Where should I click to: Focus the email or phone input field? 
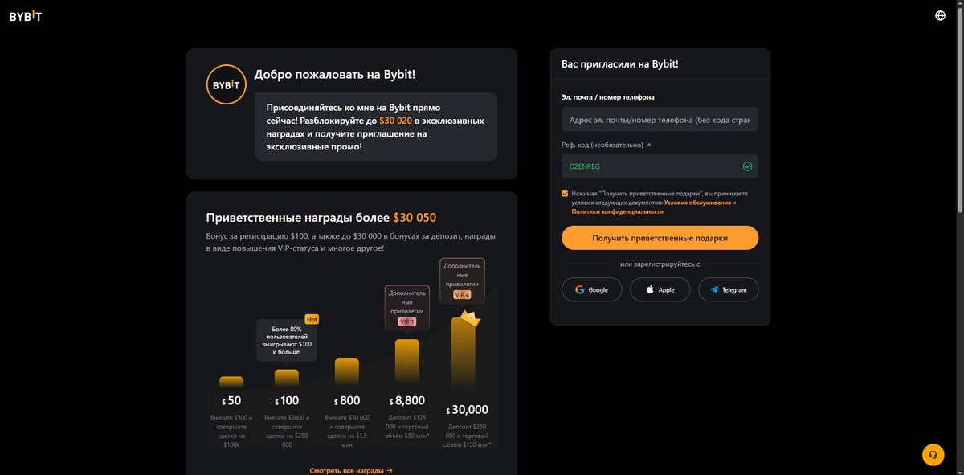[660, 120]
